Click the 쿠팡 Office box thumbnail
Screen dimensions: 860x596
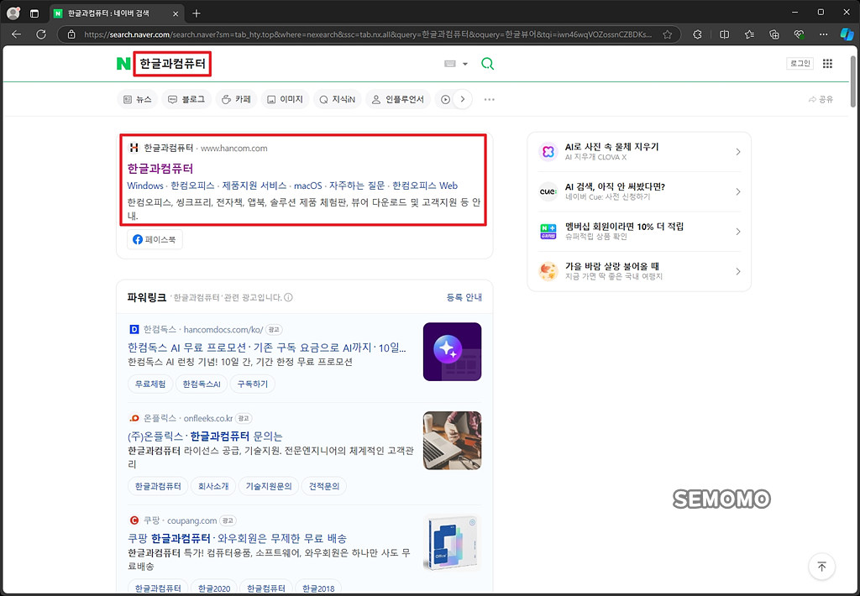coord(452,543)
